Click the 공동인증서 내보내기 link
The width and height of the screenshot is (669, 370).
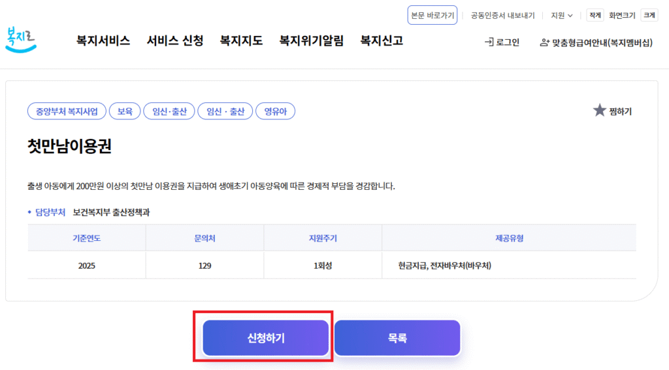(502, 15)
